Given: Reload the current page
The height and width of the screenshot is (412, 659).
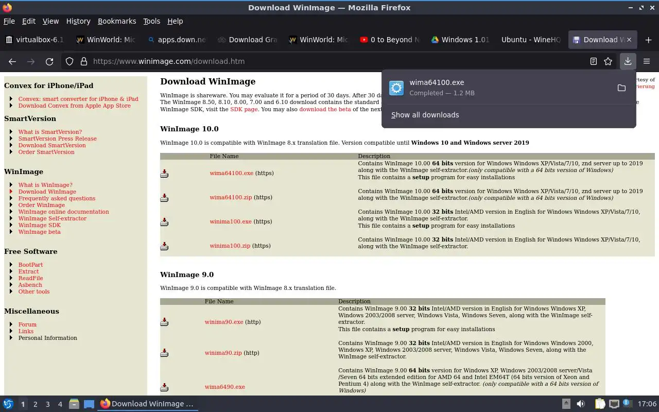Looking at the screenshot, I should pyautogui.click(x=49, y=61).
